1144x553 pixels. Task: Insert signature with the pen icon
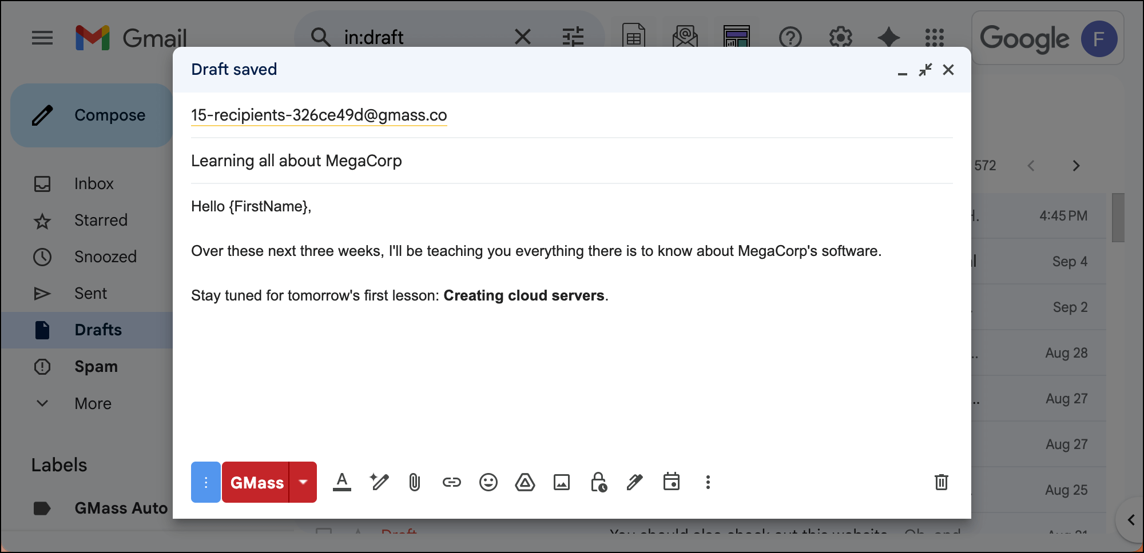pyautogui.click(x=634, y=483)
